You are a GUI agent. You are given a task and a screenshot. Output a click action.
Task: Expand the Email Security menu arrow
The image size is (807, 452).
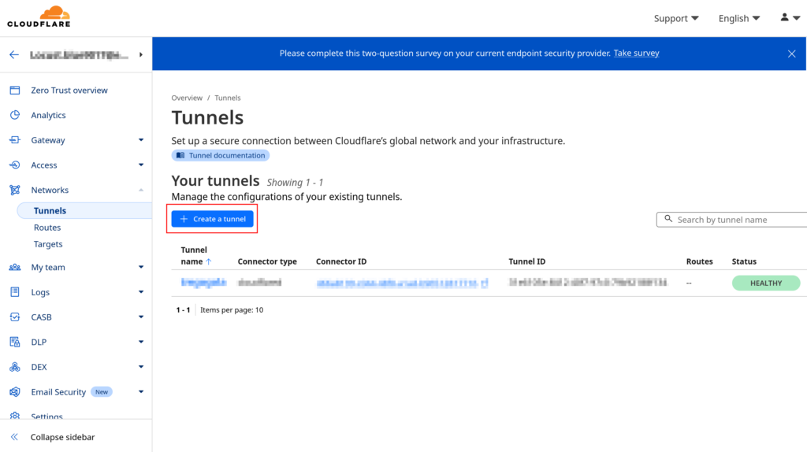click(140, 392)
